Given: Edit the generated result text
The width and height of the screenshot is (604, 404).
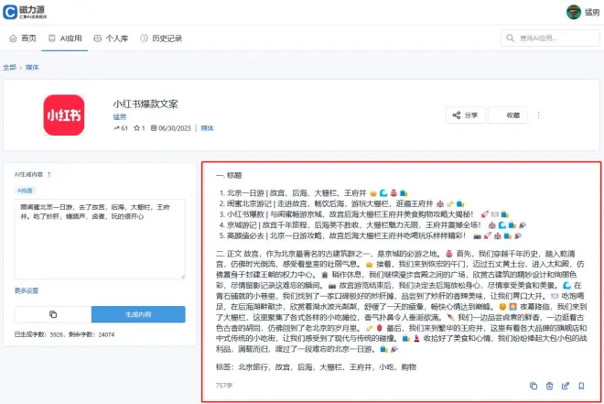Looking at the screenshot, I should point(565,387).
